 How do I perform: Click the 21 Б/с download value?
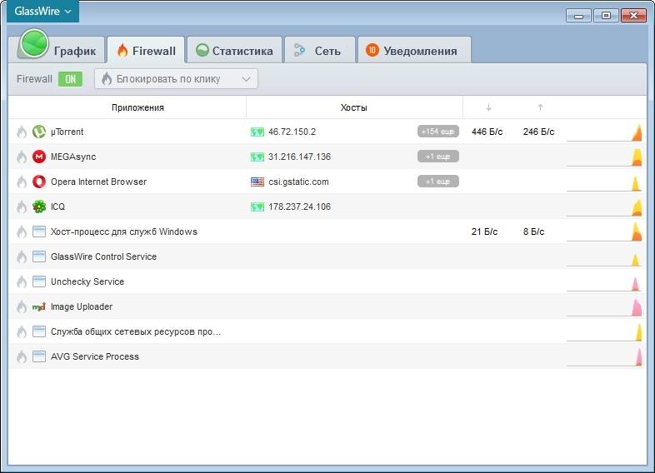[x=484, y=232]
